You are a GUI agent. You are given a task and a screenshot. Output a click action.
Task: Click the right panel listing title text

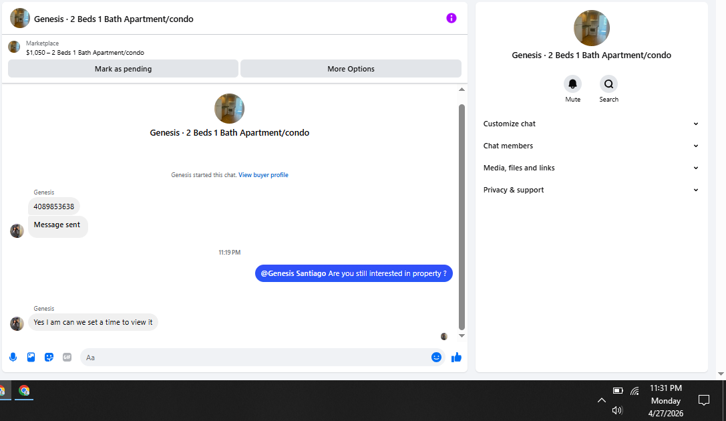tap(591, 55)
